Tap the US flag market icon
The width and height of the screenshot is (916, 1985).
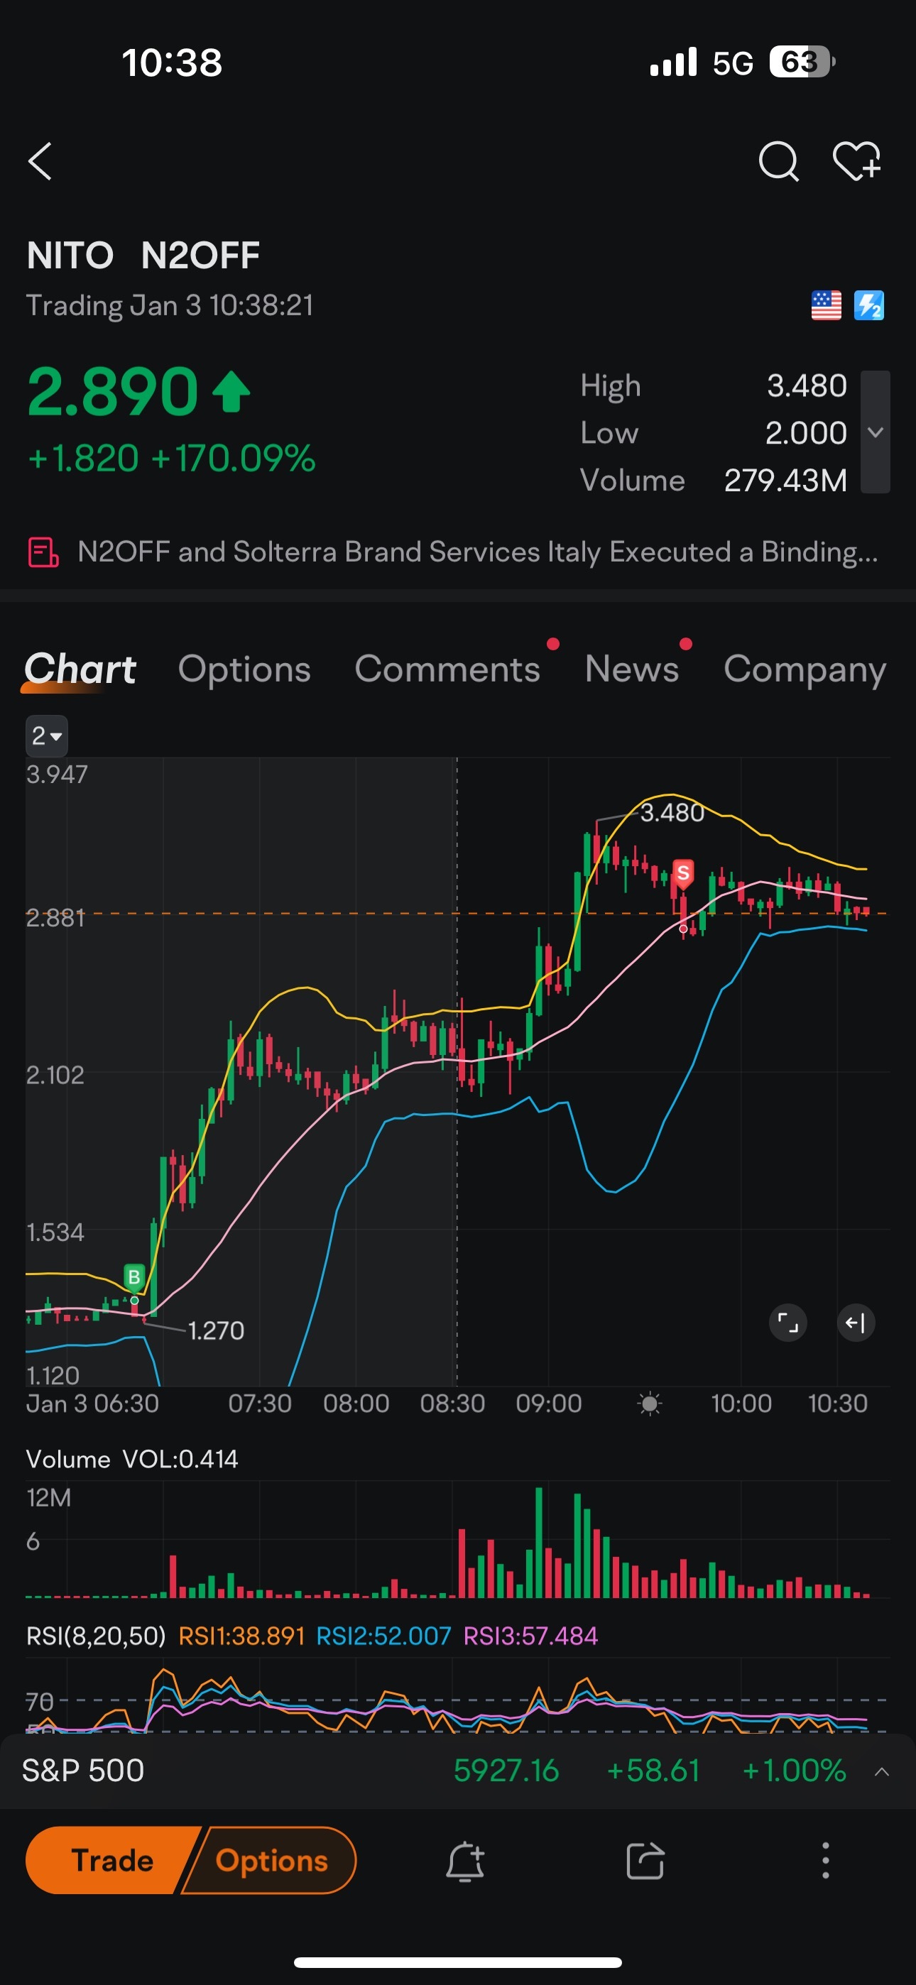[x=826, y=305]
